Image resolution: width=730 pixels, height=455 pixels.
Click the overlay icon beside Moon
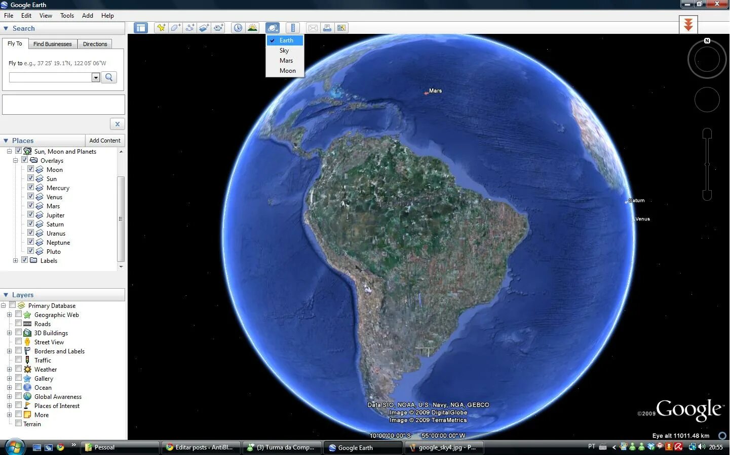click(40, 170)
